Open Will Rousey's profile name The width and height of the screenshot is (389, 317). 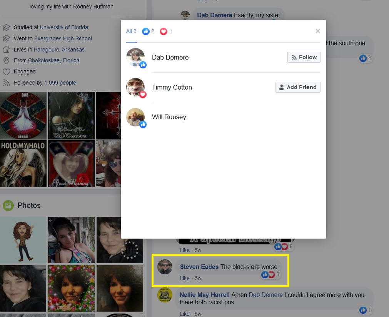(169, 117)
